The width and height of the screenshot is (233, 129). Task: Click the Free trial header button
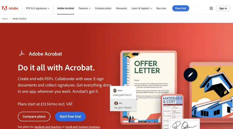pos(181,8)
